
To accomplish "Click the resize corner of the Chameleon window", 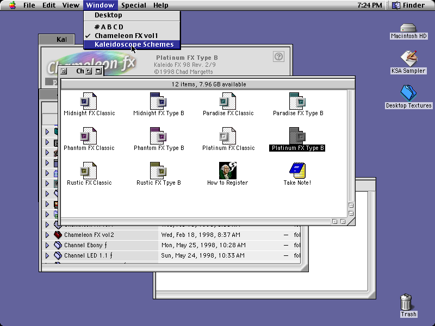I will 351,222.
